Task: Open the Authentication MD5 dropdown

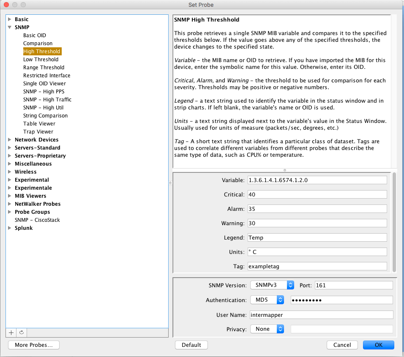Action: click(267, 300)
